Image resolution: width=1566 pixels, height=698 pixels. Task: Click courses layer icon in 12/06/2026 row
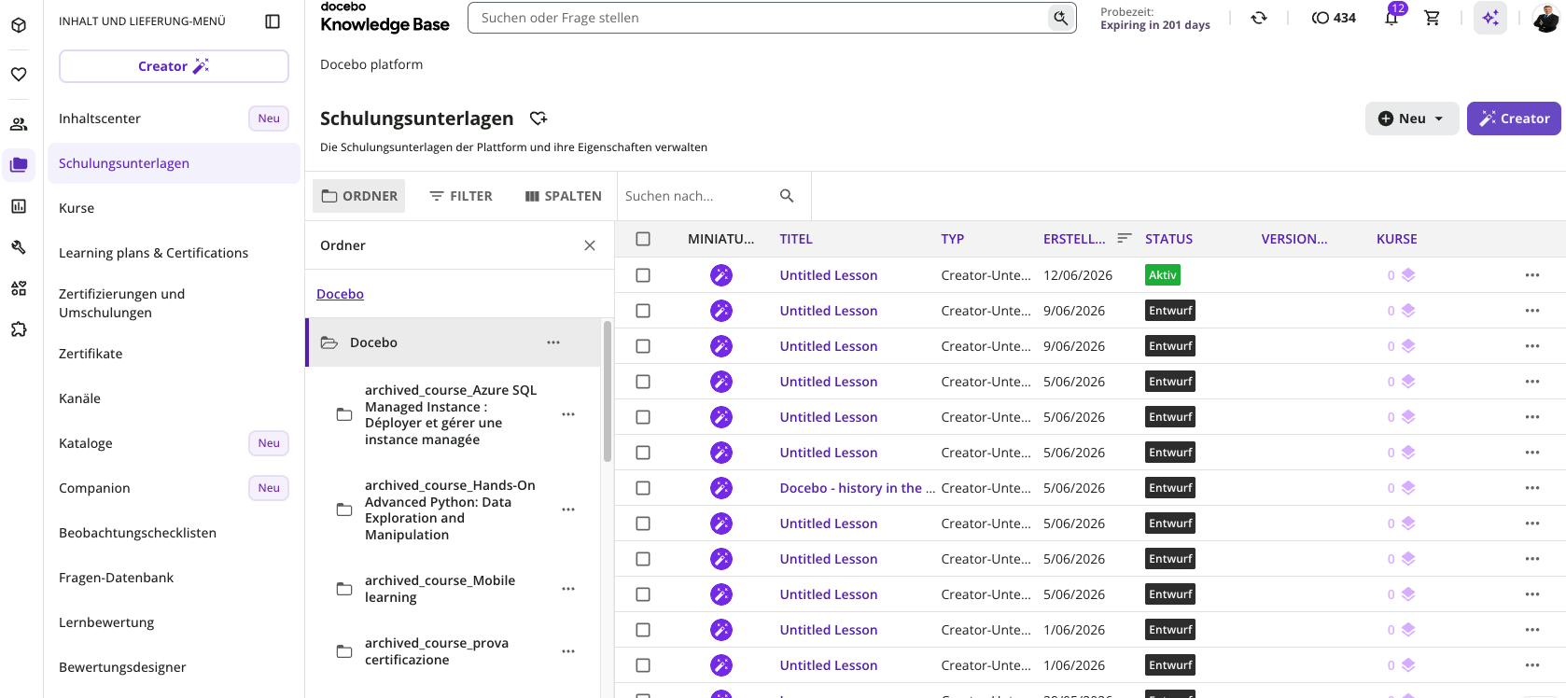(x=1408, y=275)
